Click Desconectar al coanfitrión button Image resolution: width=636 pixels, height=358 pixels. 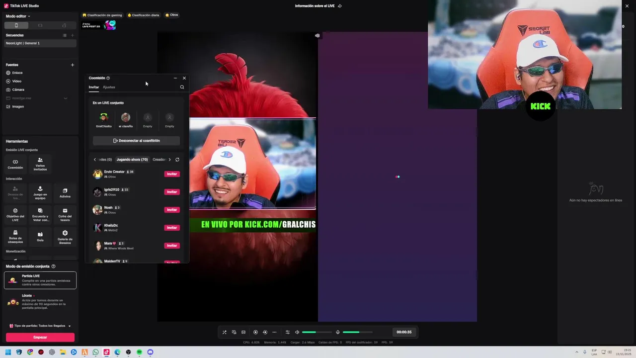(x=136, y=141)
